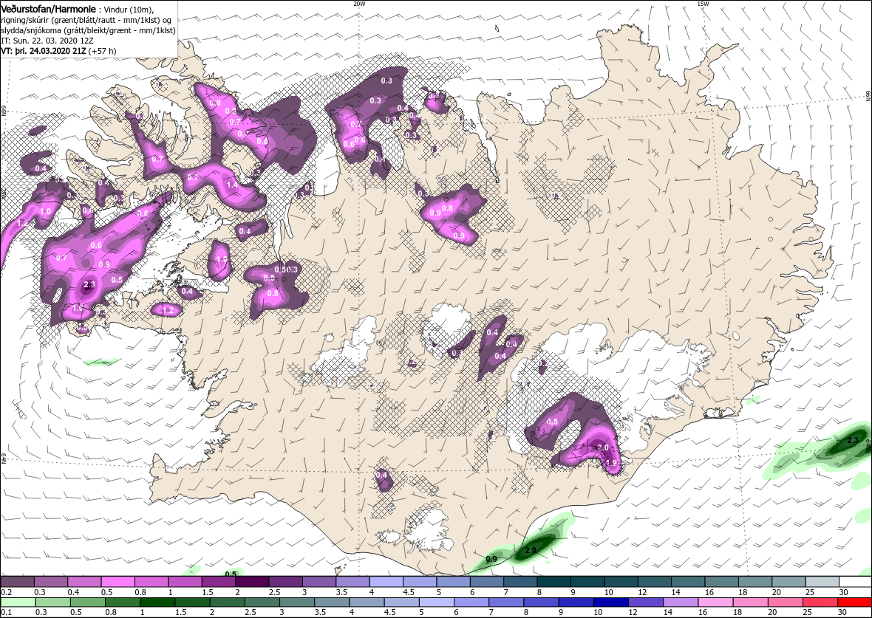The width and height of the screenshot is (872, 618).
Task: Click the Veðurstofan/Harmonie title text
Action: click(x=48, y=10)
